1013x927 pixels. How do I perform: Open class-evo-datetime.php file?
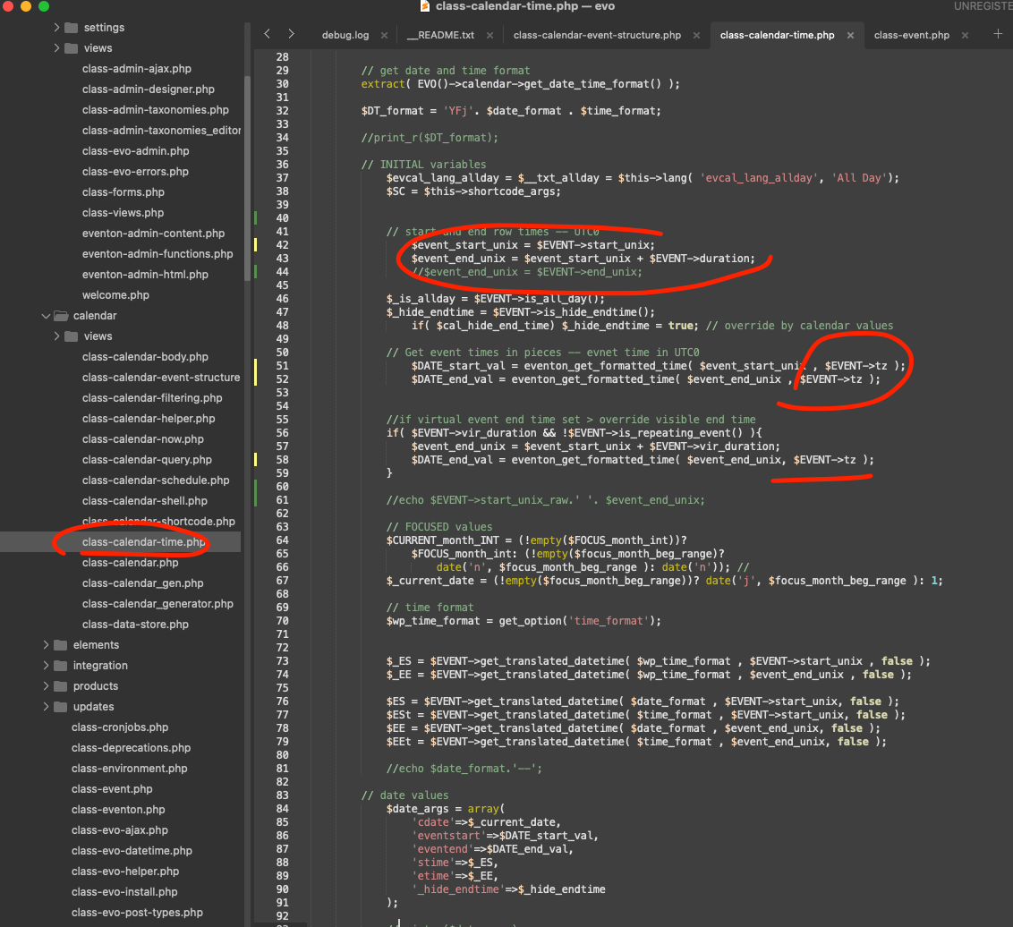(132, 851)
